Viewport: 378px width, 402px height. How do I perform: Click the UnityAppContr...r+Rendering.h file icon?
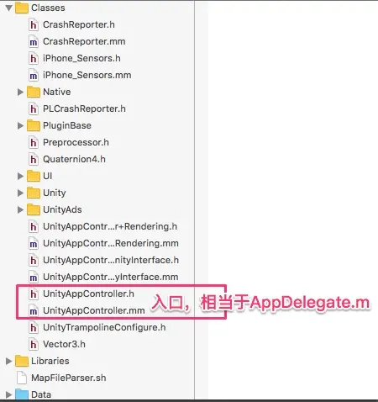point(34,226)
